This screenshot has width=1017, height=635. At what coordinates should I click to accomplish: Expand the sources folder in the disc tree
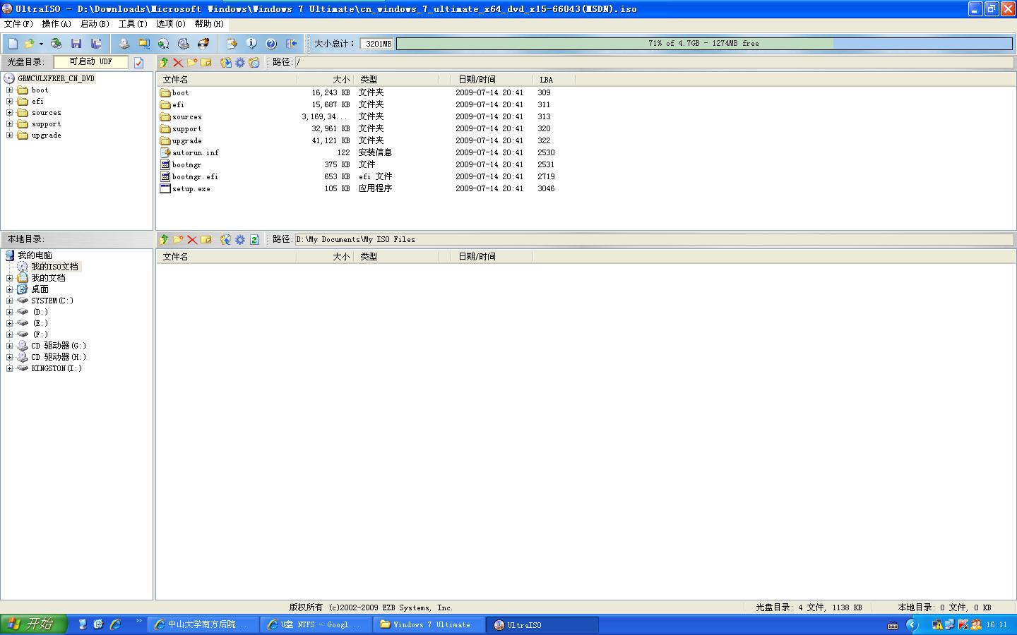[x=10, y=113]
